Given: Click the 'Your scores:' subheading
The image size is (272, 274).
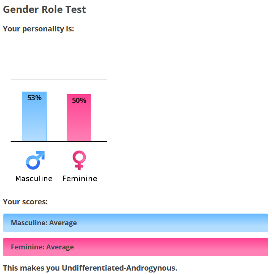Looking at the screenshot, I should (25, 202).
